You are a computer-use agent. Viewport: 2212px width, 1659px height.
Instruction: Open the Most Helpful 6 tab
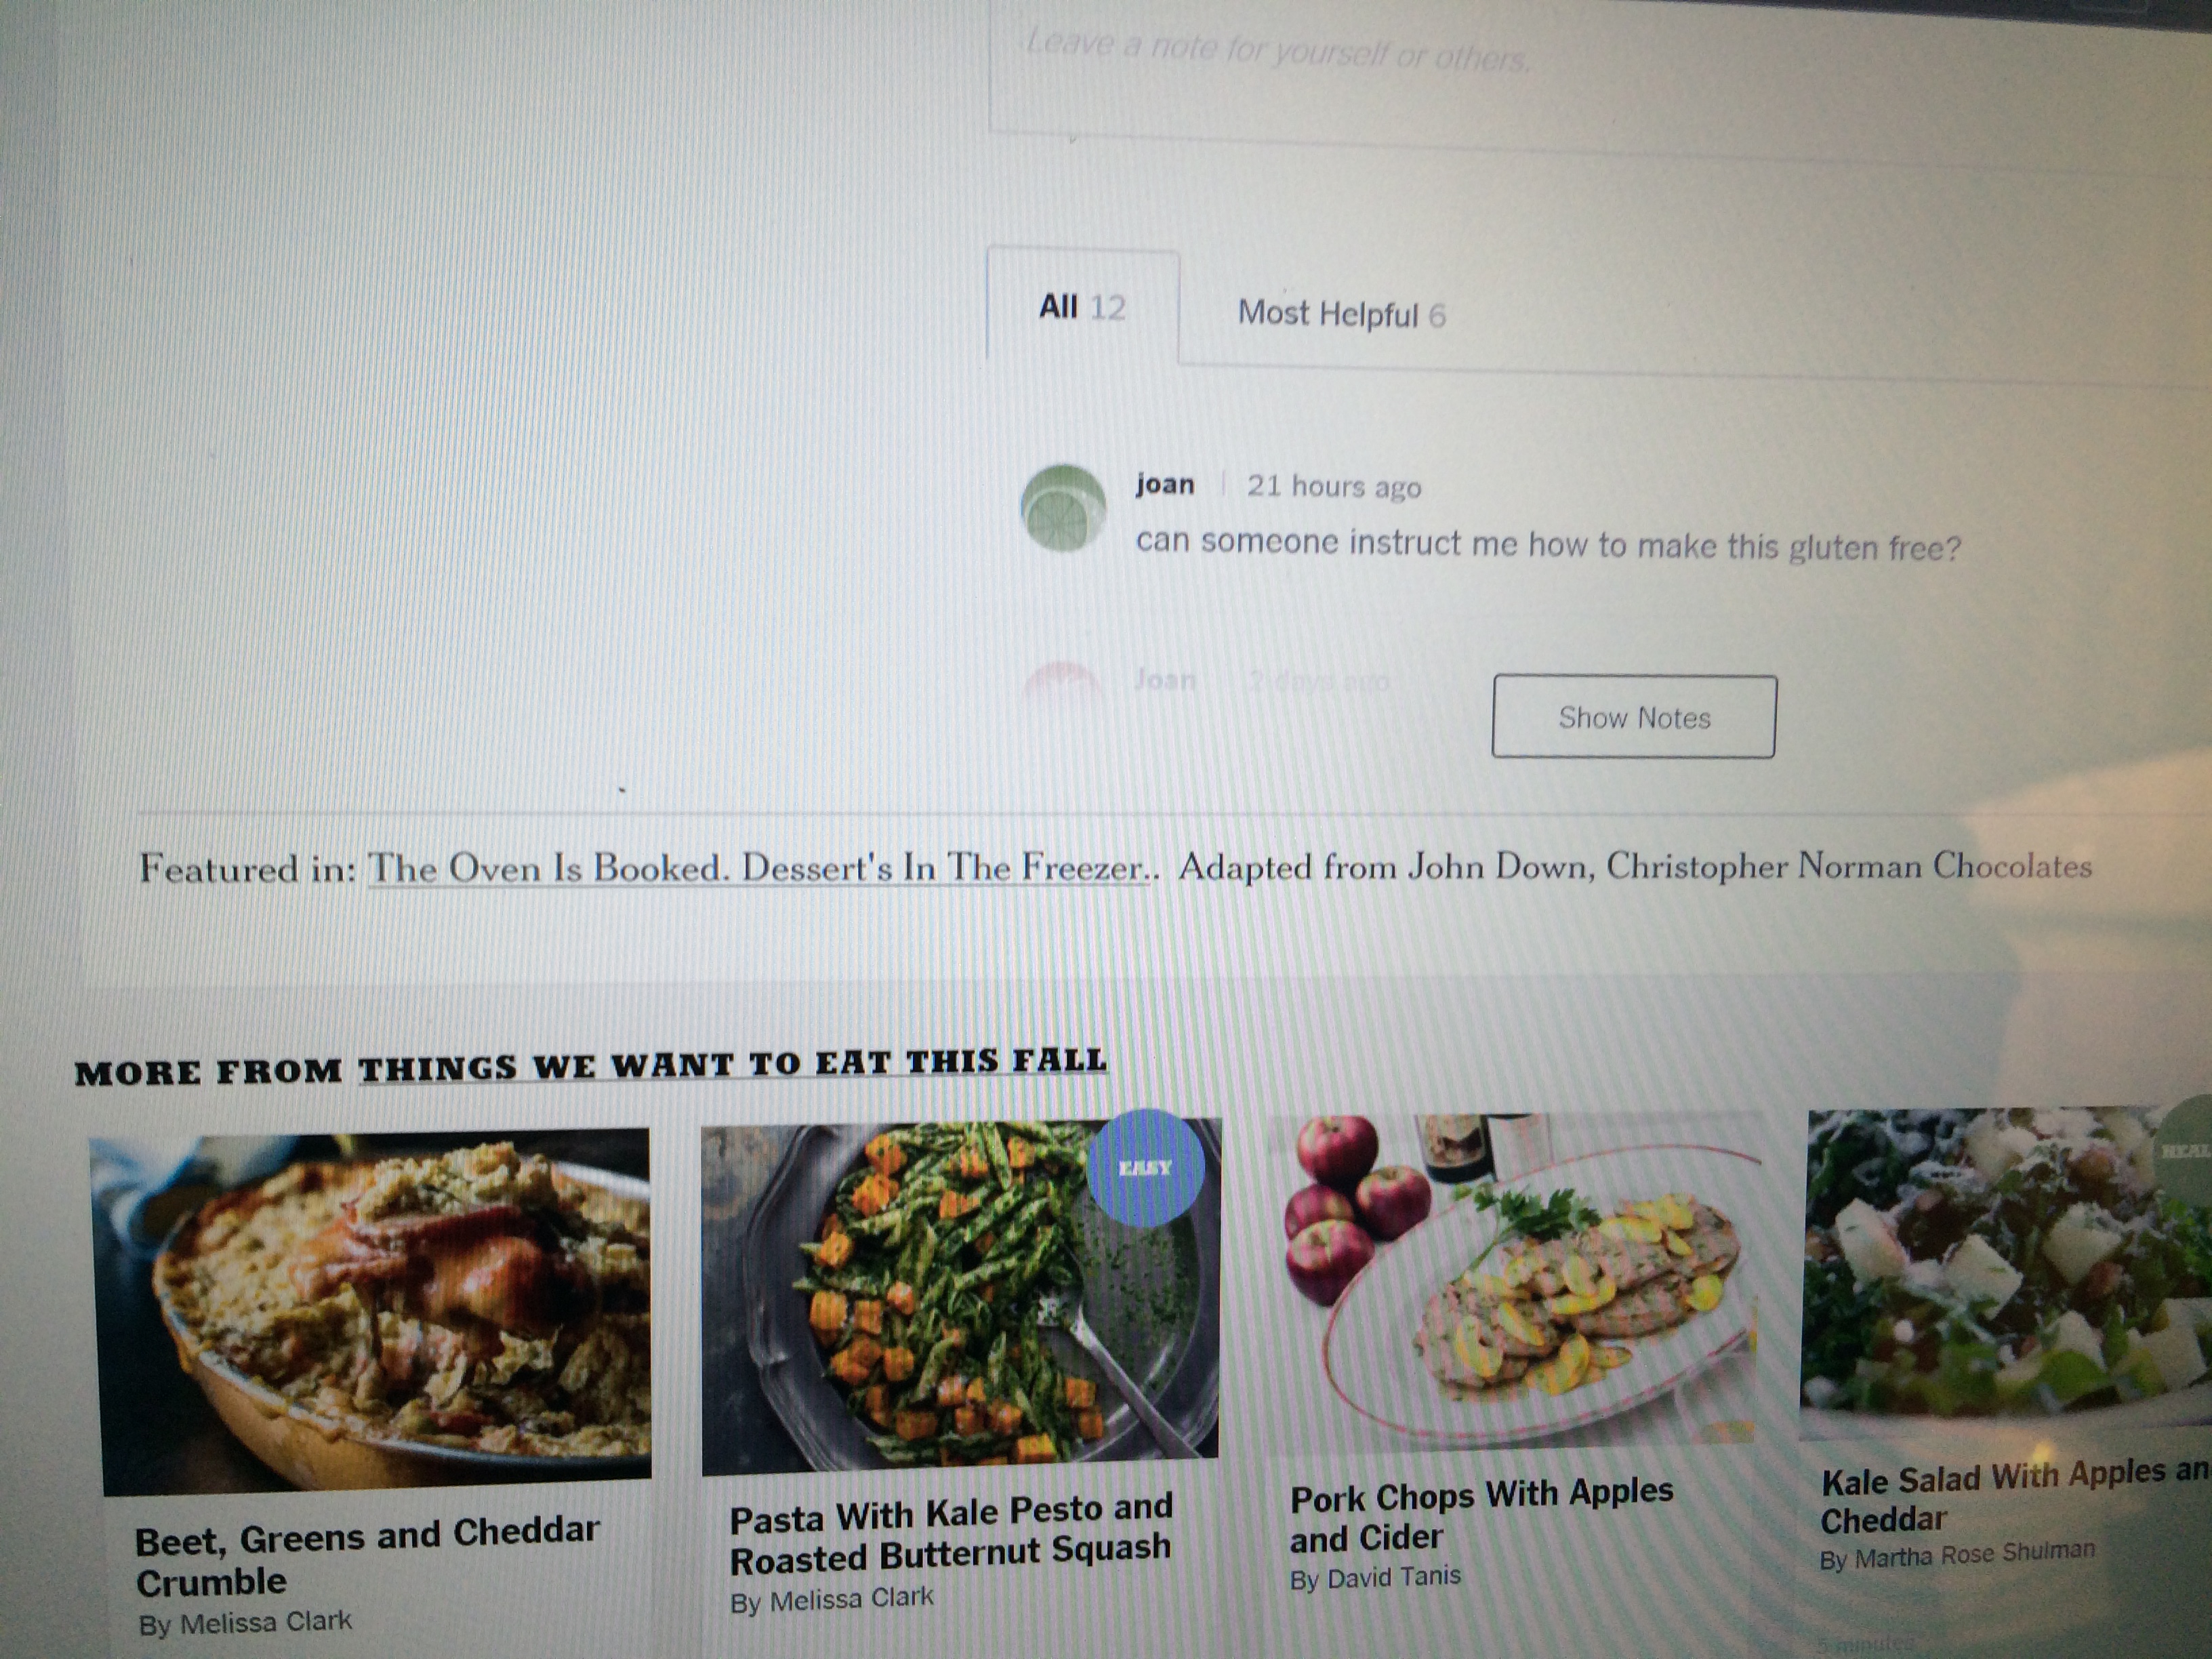pos(1341,314)
